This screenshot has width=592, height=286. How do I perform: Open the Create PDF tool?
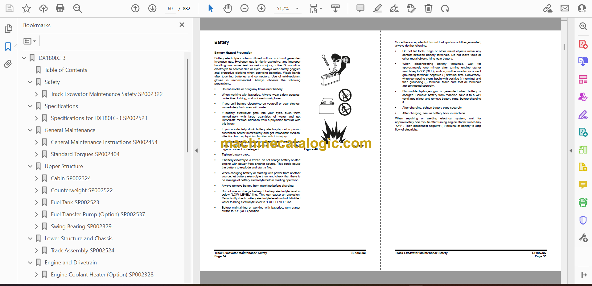(x=583, y=44)
